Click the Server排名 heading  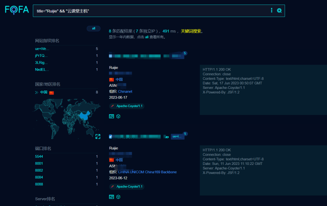[45, 199]
